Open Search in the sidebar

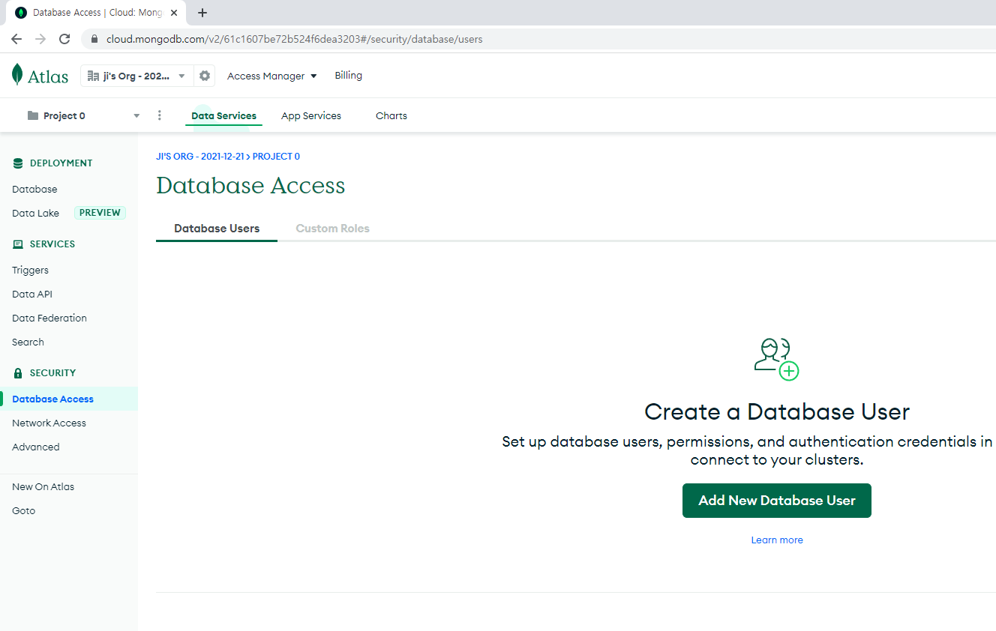coord(28,342)
